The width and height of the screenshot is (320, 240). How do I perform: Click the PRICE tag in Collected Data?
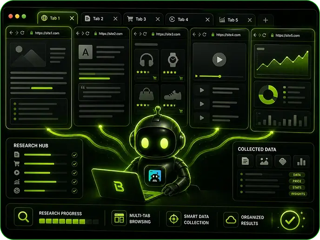pos(297,181)
